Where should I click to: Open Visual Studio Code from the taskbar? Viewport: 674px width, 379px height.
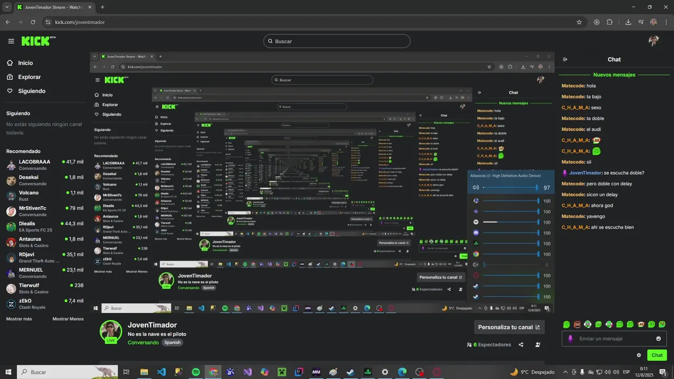click(x=162, y=372)
